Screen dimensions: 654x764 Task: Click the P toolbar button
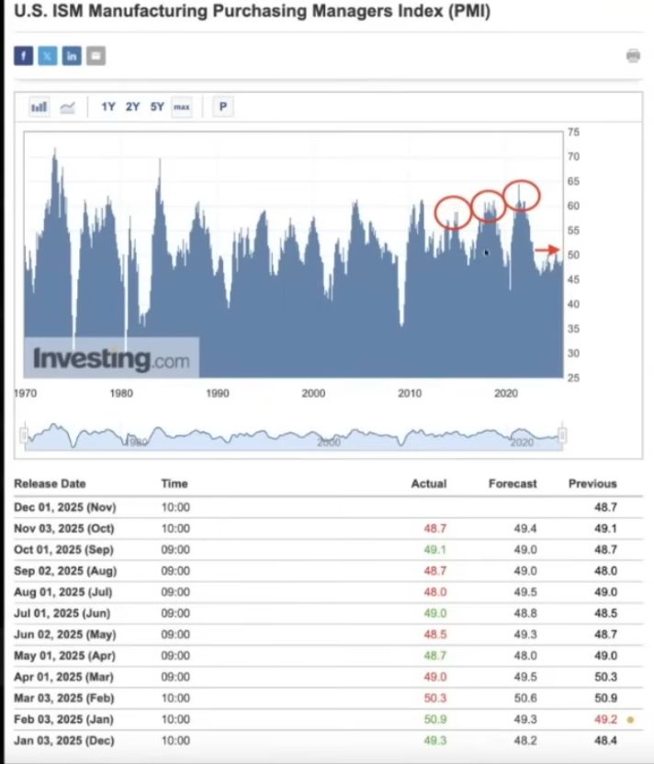[222, 107]
